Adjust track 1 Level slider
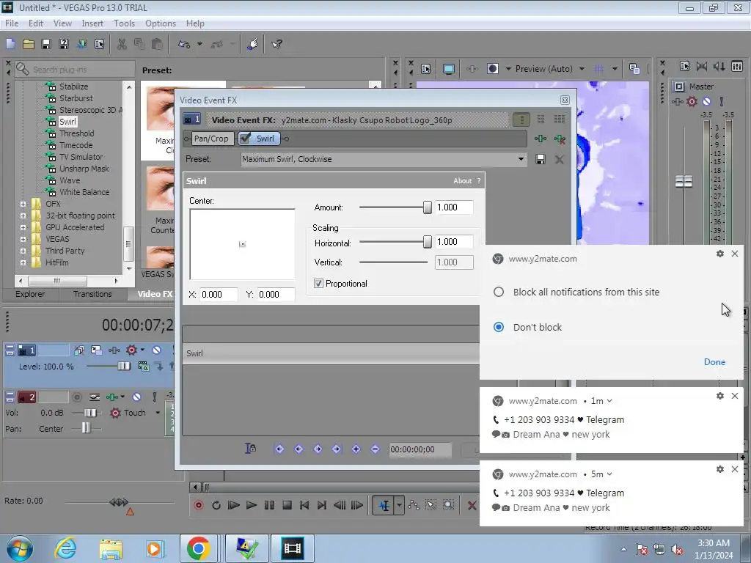 pyautogui.click(x=123, y=367)
